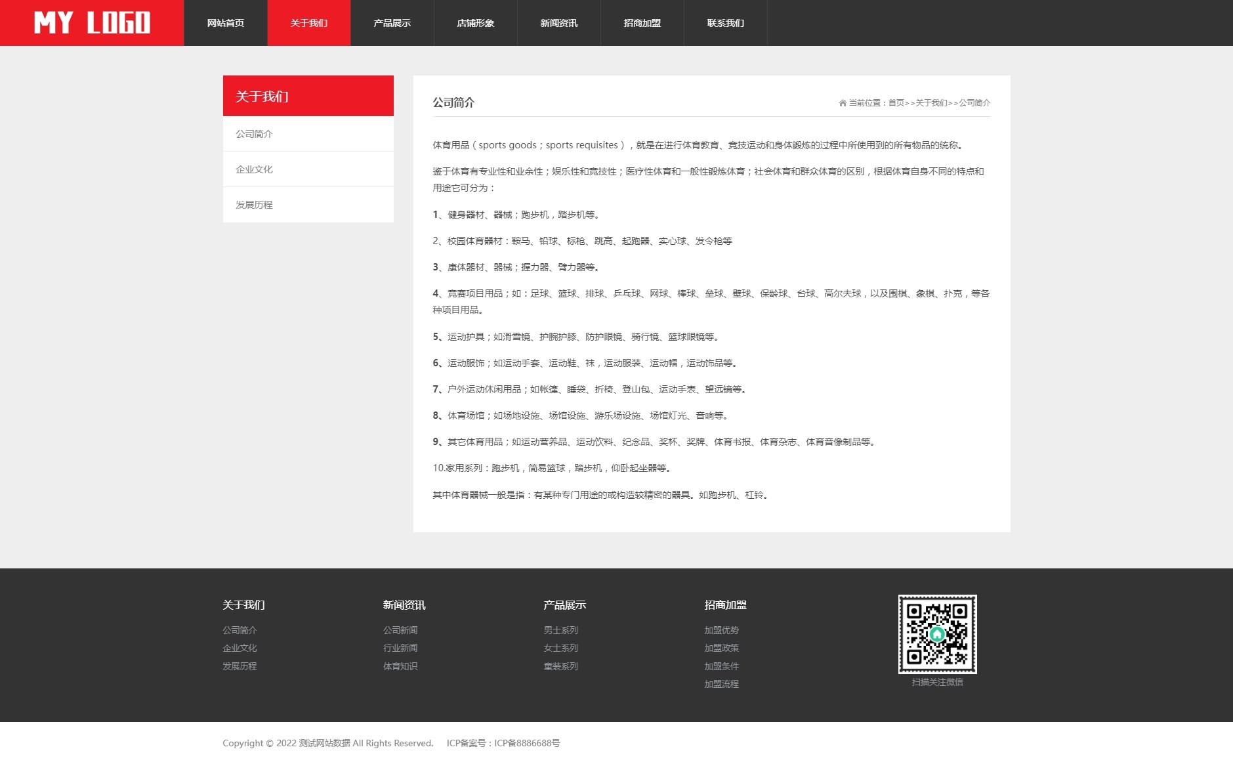Click the home icon in breadcrumb
This screenshot has width=1233, height=764.
(x=843, y=103)
